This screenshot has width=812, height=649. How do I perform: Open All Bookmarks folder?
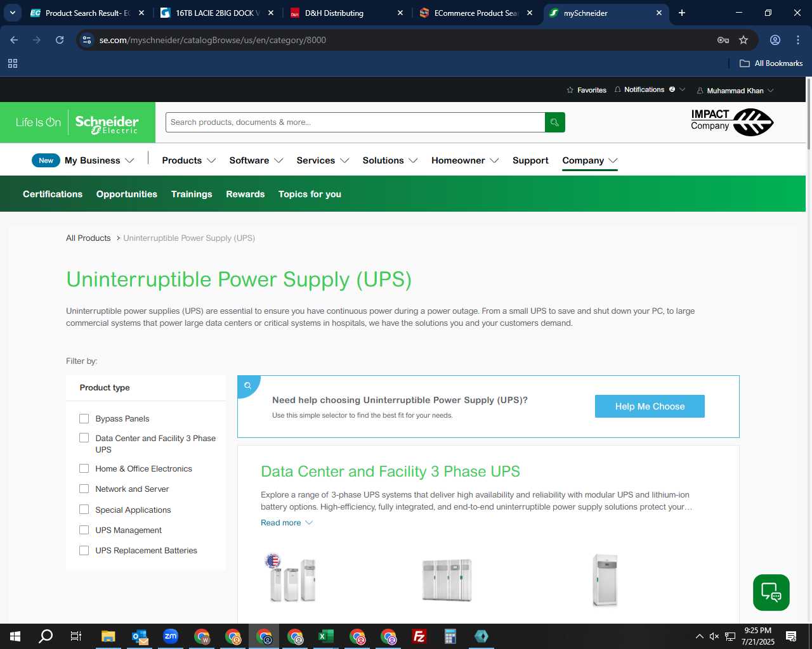point(771,63)
